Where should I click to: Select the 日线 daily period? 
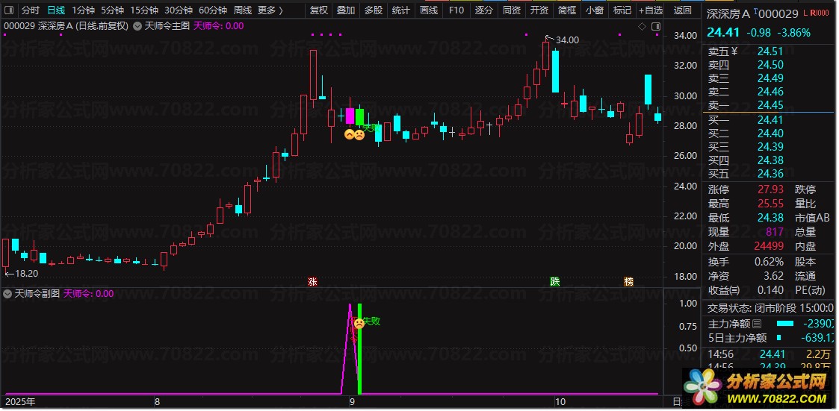[x=55, y=10]
